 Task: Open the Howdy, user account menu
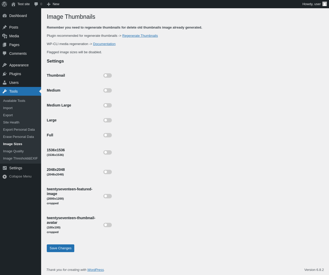pos(314,4)
